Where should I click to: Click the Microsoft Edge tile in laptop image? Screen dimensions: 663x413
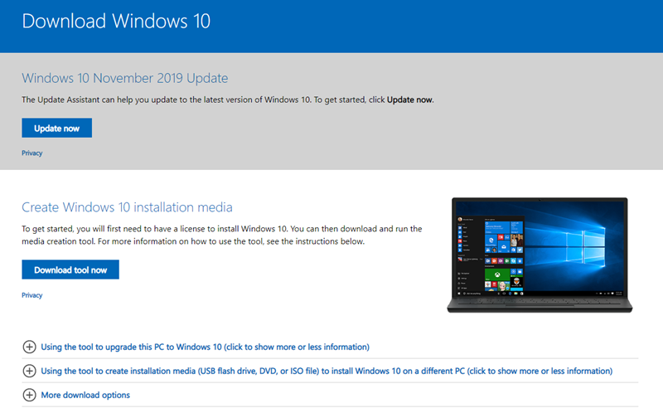[491, 241]
